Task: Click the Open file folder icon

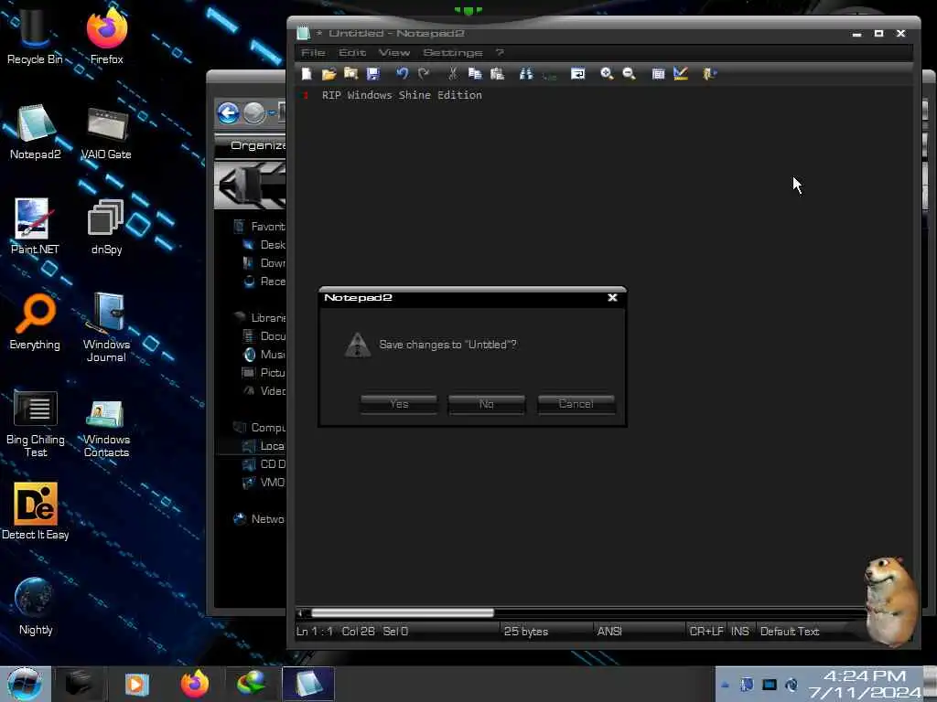Action: 328,73
